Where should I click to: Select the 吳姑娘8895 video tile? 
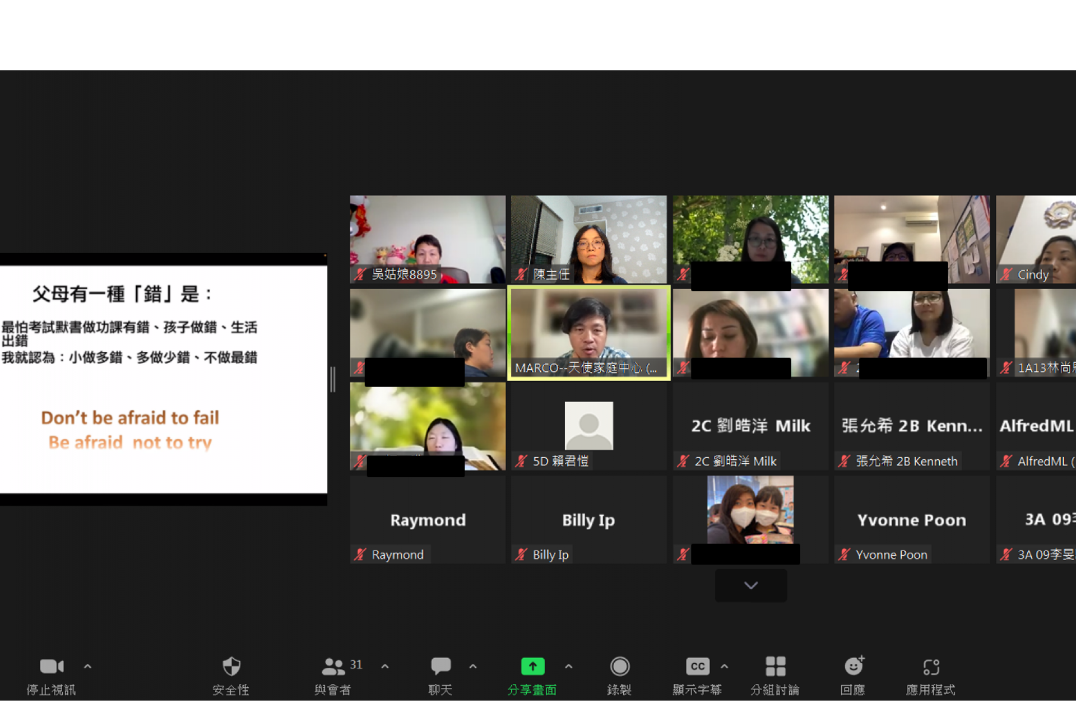tap(428, 239)
